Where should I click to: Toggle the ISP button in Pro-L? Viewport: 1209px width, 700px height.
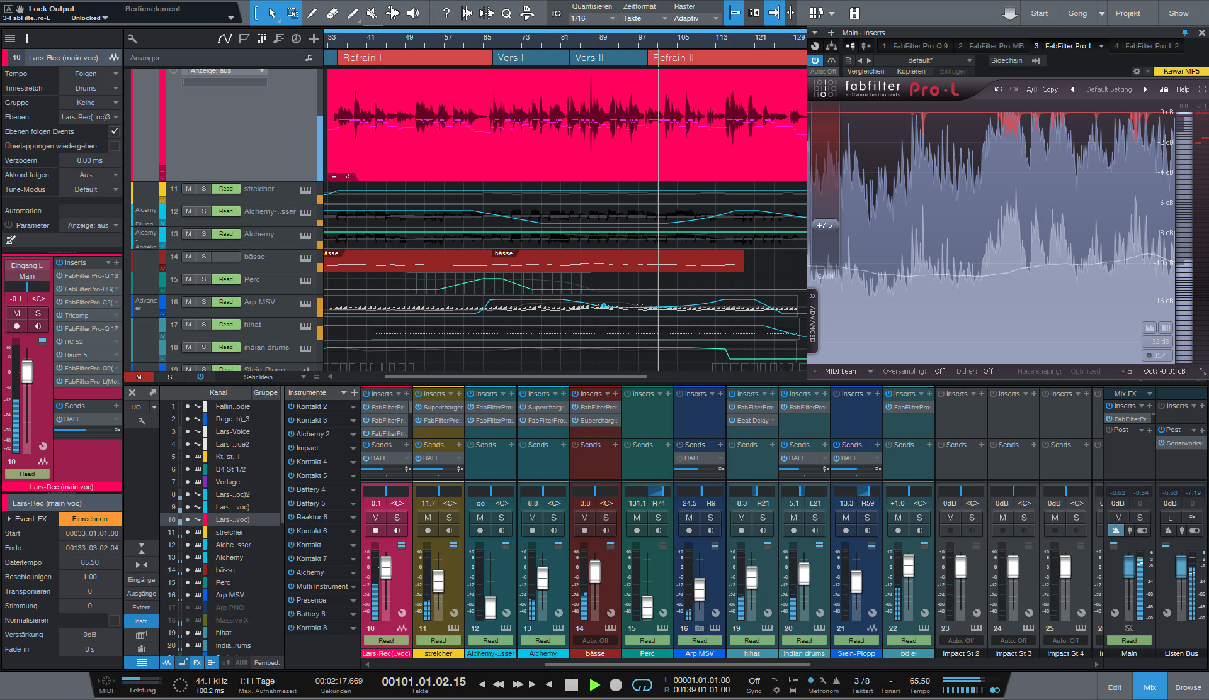1156,355
